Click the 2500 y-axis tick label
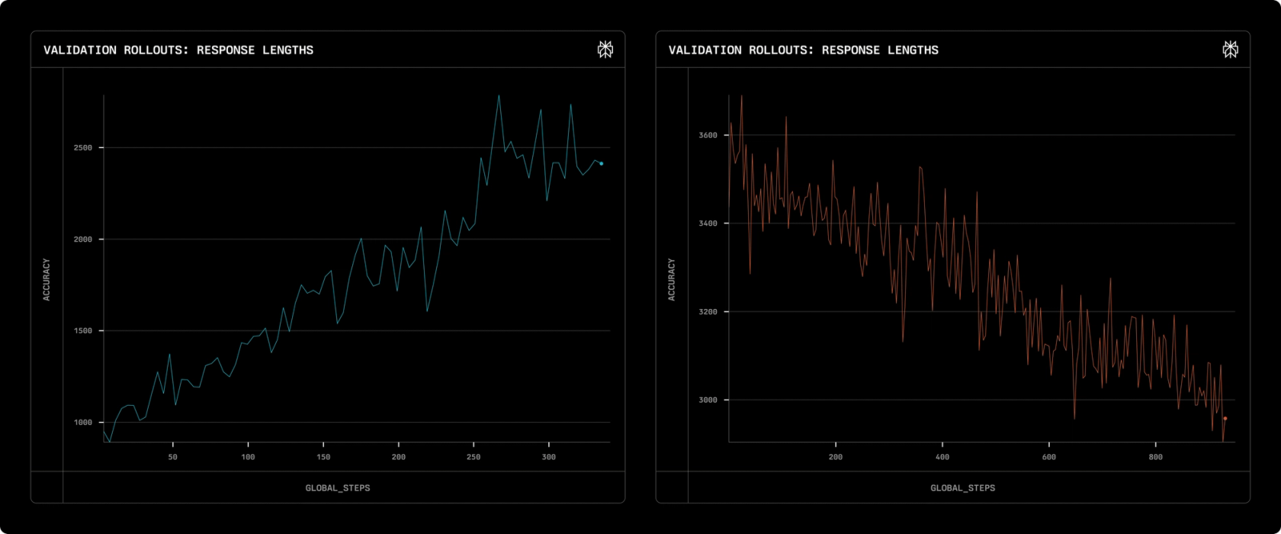This screenshot has height=534, width=1281. point(83,148)
